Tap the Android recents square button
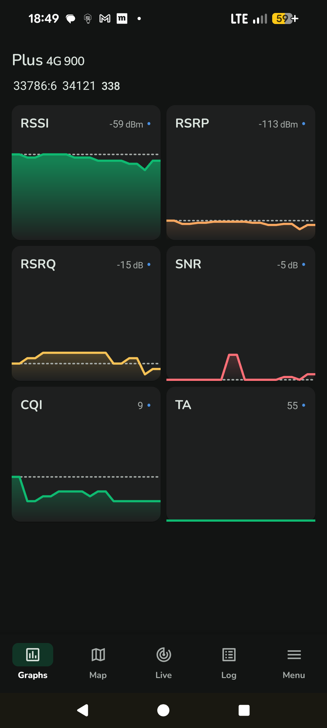 (244, 710)
